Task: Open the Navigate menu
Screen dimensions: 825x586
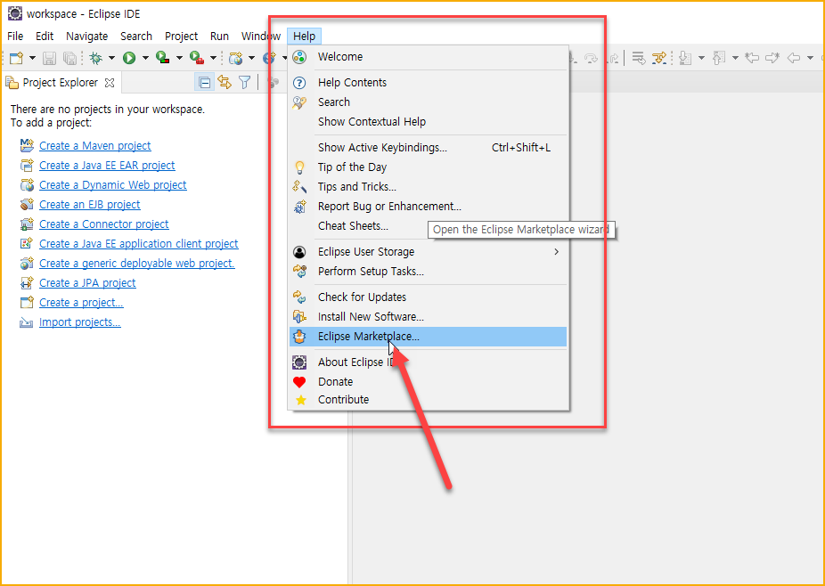Action: [86, 37]
